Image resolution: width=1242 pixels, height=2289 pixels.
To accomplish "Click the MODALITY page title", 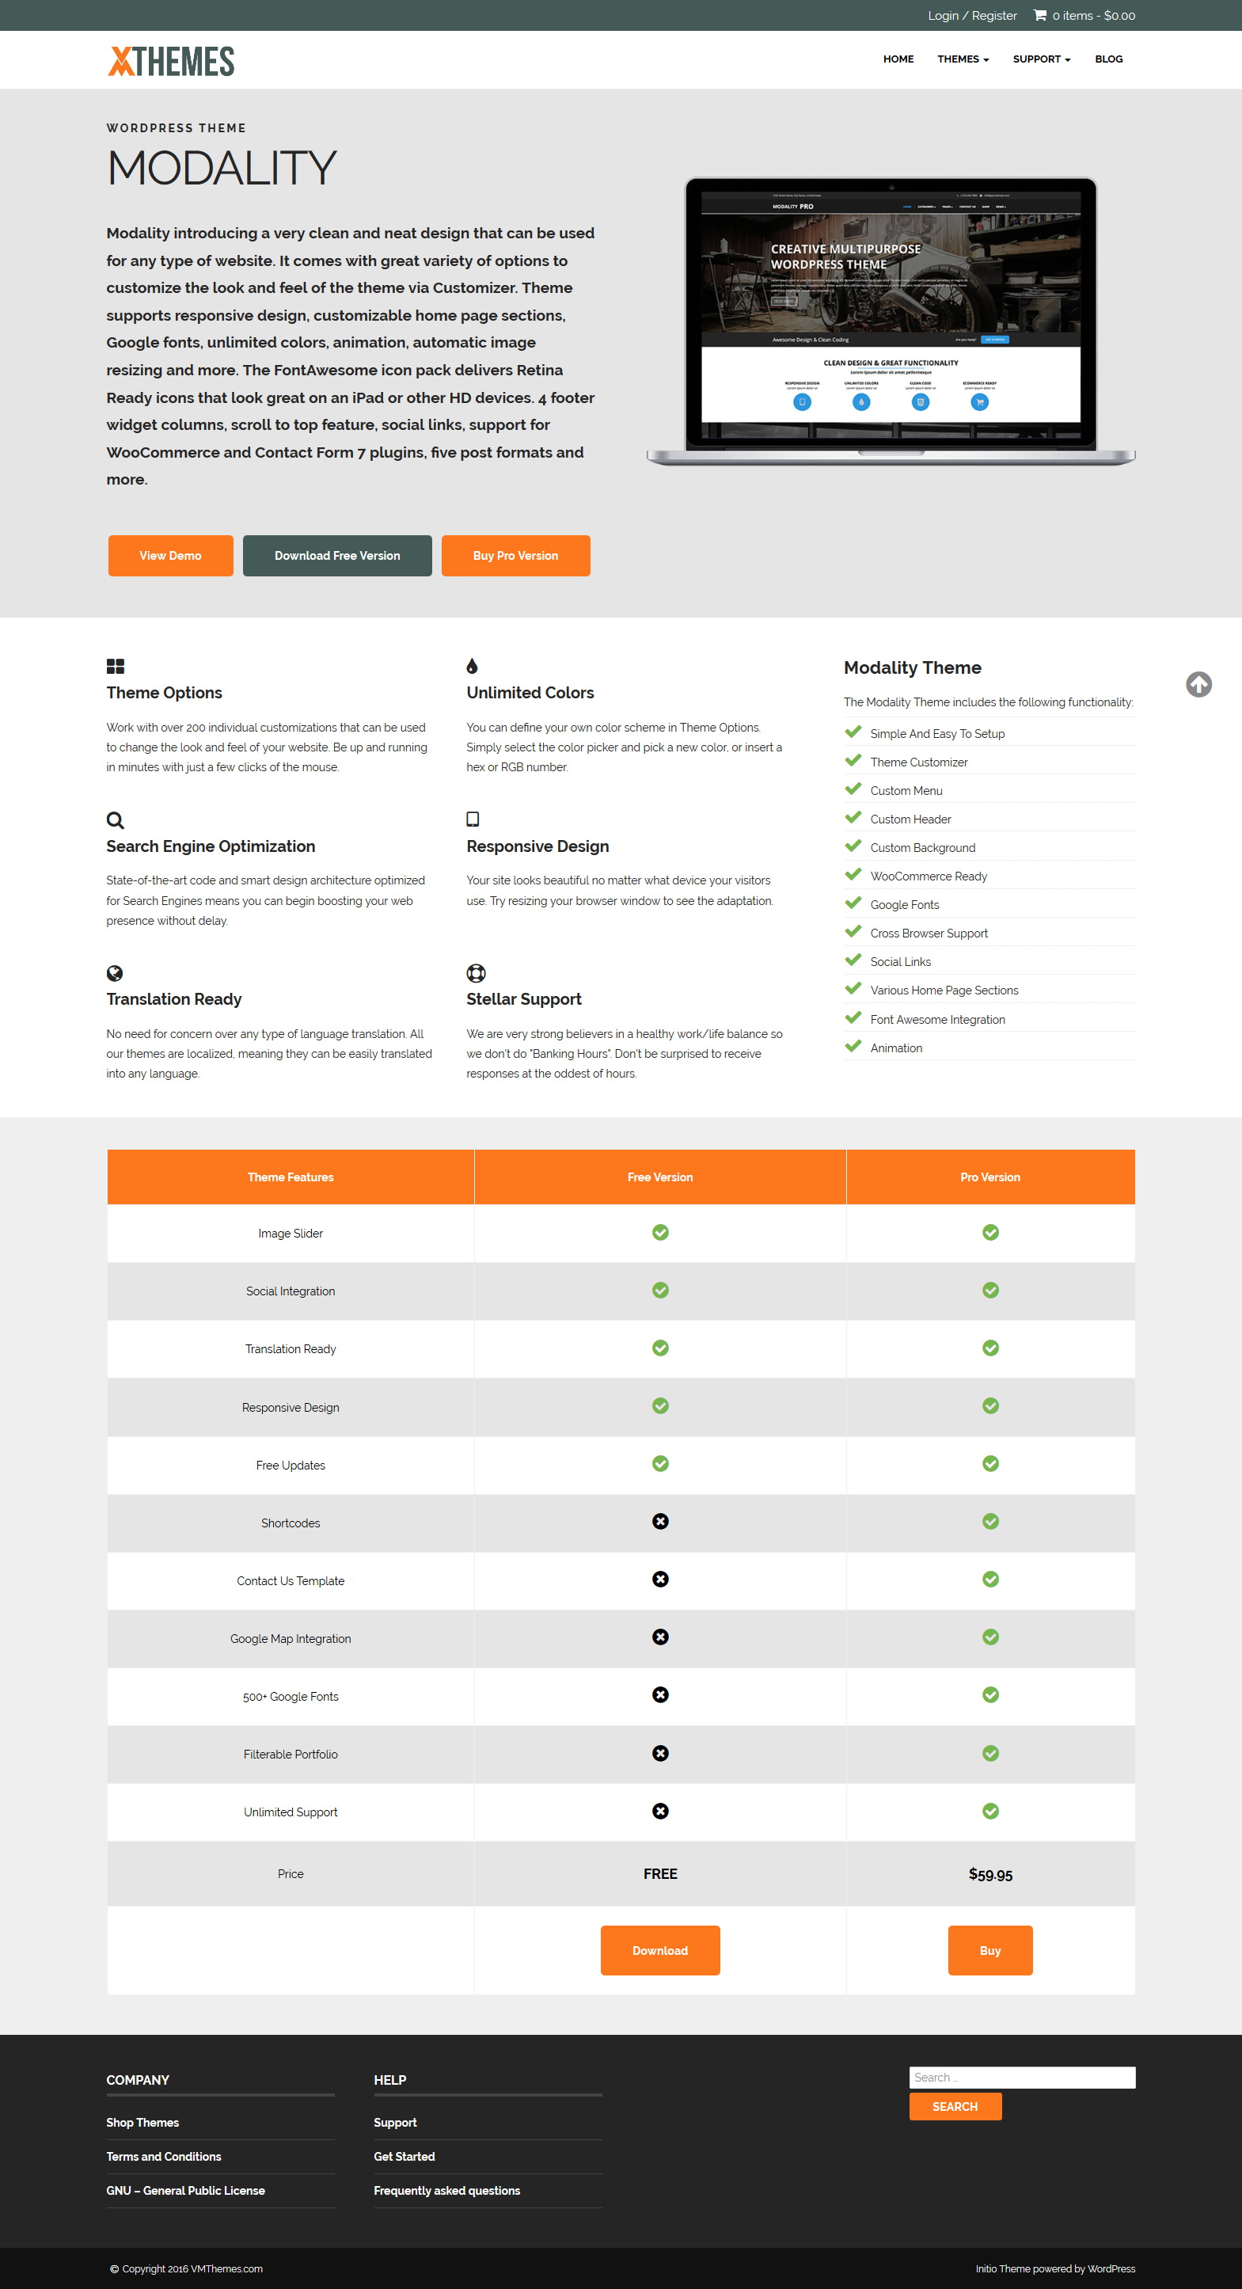I will [222, 168].
